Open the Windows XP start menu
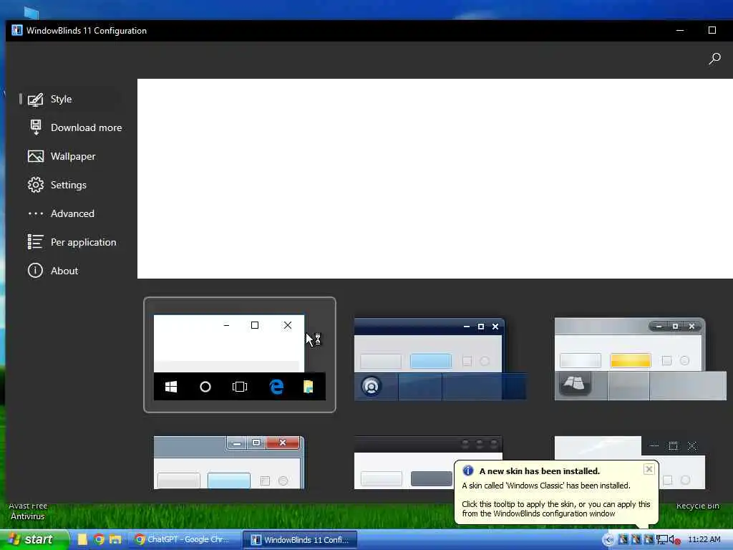 (34, 539)
